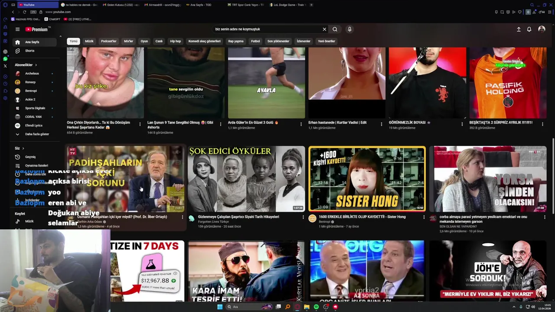Select the Tümü filter chip

(x=74, y=41)
